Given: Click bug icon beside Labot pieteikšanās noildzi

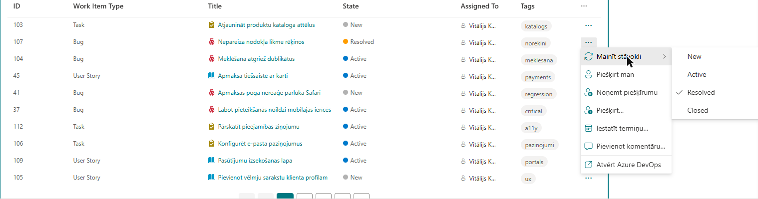Looking at the screenshot, I should click(x=211, y=110).
